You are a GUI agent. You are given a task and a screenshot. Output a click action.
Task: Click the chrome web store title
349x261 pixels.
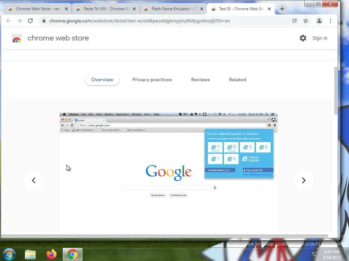coord(58,38)
